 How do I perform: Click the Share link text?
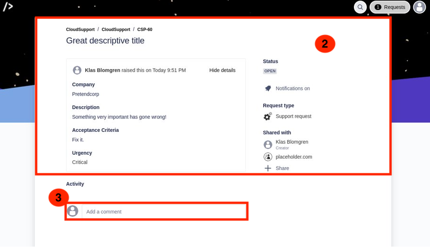coord(282,169)
